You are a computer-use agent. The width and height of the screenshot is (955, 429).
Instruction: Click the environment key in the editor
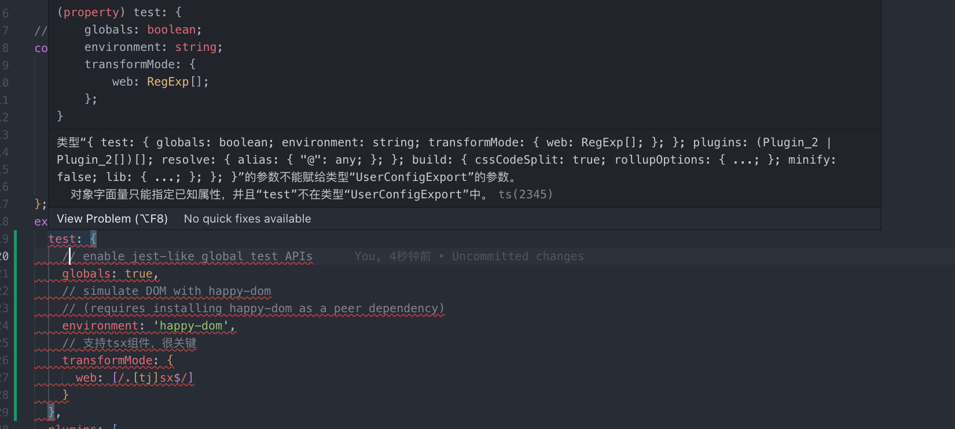click(x=100, y=326)
